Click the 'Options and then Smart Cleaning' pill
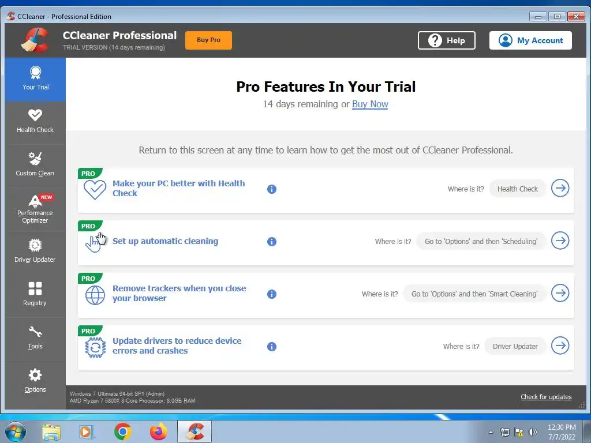591x443 pixels. (474, 294)
